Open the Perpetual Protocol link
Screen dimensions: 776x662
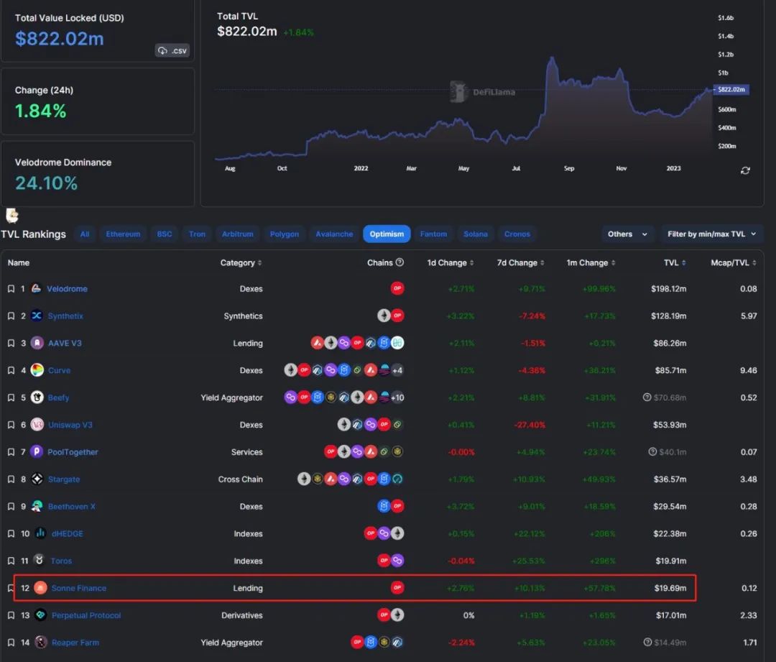pos(86,615)
